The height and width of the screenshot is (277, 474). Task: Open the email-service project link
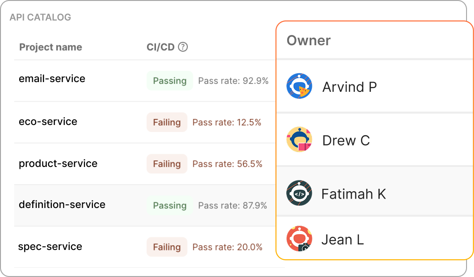tap(52, 78)
